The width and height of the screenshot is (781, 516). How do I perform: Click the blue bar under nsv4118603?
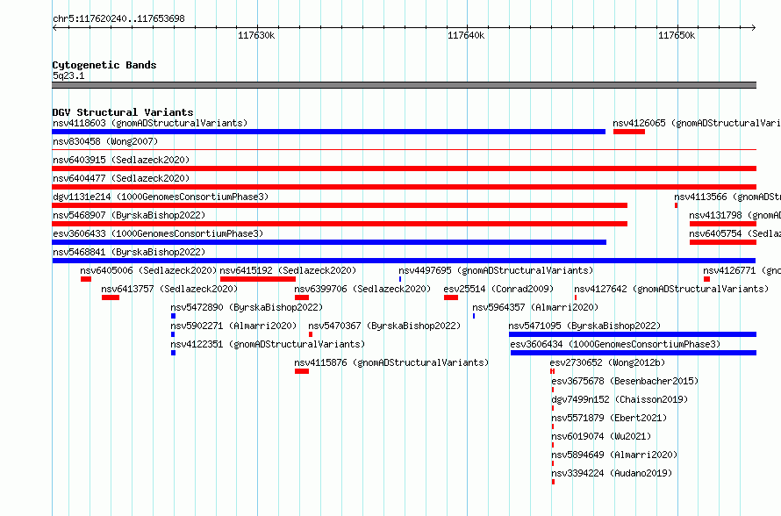tap(329, 132)
